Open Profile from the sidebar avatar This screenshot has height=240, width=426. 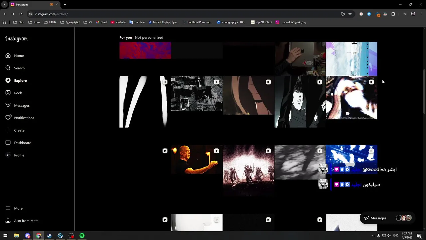[15, 155]
